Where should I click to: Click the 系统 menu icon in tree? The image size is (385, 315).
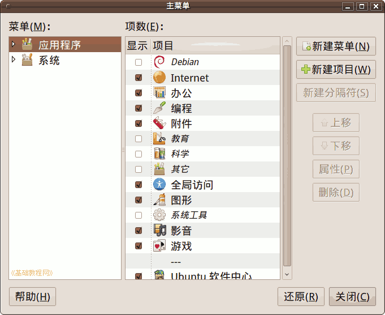click(27, 60)
